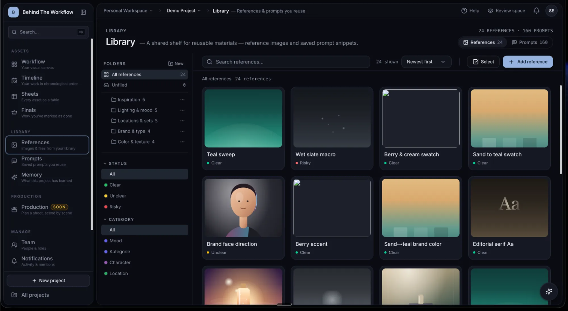Open Notifications activity page

(47, 261)
